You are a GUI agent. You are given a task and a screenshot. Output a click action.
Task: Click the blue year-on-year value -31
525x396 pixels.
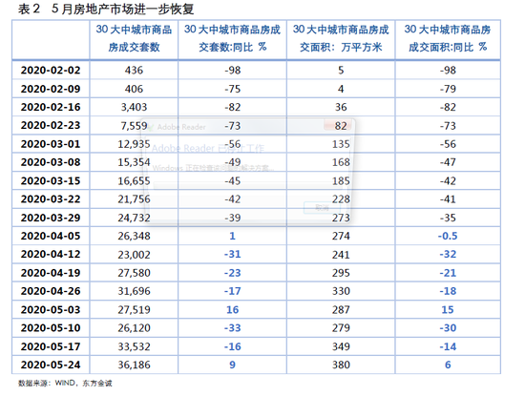232,255
